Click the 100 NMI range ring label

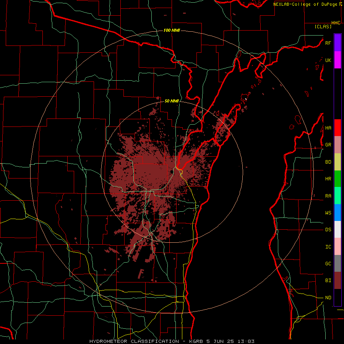(x=172, y=30)
